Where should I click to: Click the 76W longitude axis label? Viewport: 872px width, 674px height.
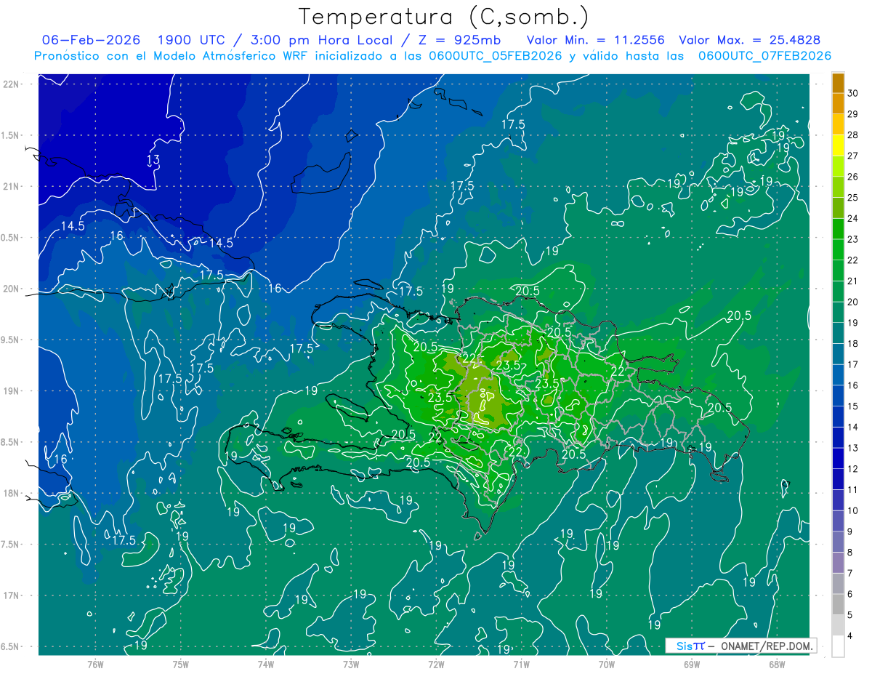tap(95, 665)
